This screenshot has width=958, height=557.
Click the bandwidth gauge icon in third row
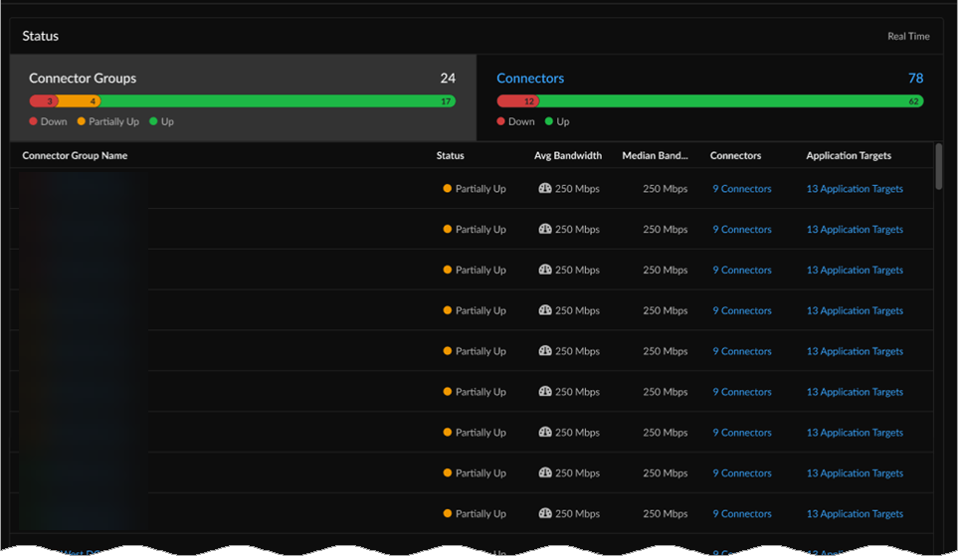[544, 271]
